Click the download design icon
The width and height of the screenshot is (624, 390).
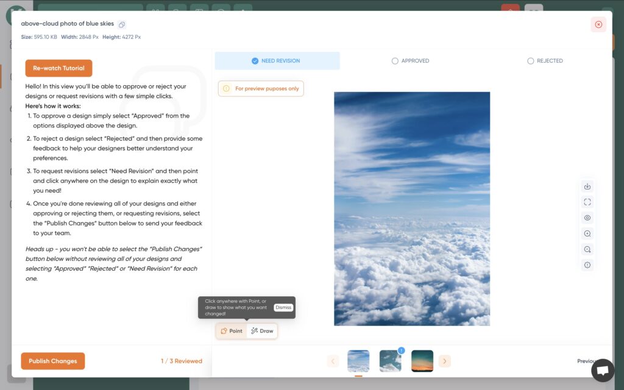pos(587,186)
